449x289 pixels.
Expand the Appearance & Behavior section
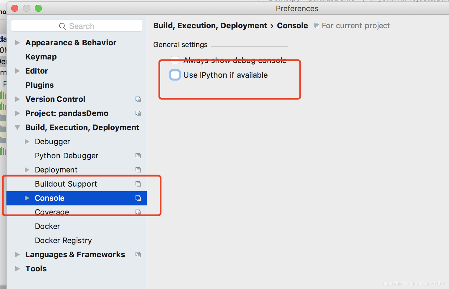(18, 43)
